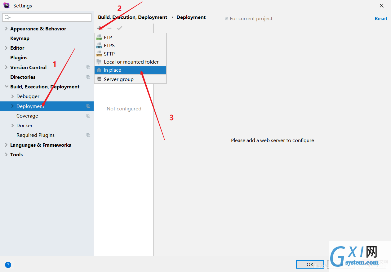Click the Tools label
This screenshot has width=391, height=272.
point(16,154)
